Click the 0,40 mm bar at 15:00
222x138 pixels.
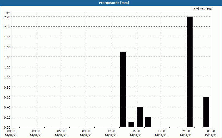point(140,117)
